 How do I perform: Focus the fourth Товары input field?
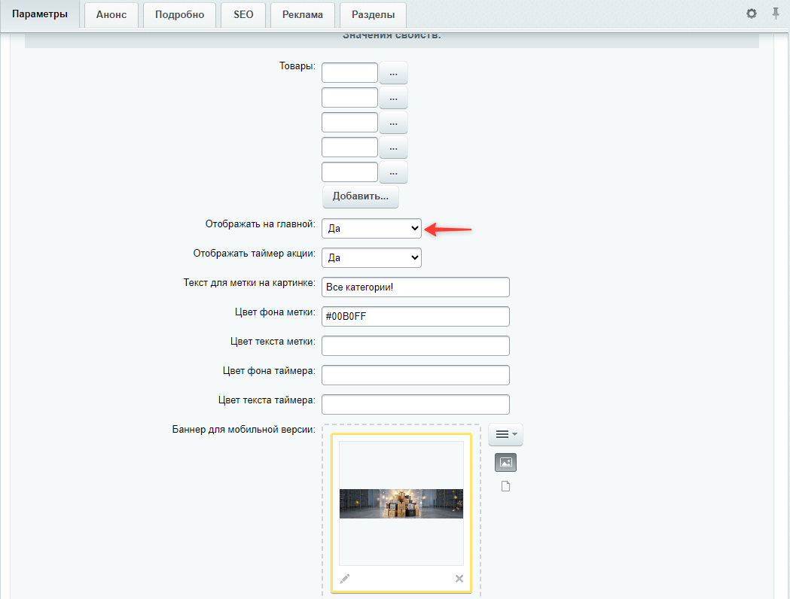pyautogui.click(x=349, y=147)
